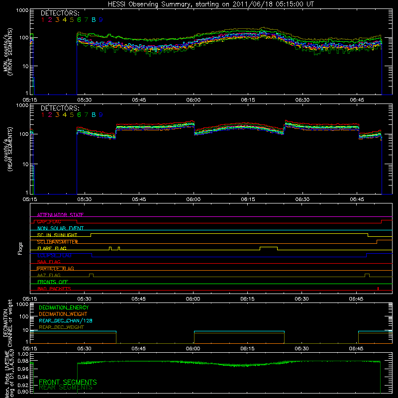Select magenta detector 2 in front segments legend
Viewport: 398px width, 398px height.
point(50,20)
